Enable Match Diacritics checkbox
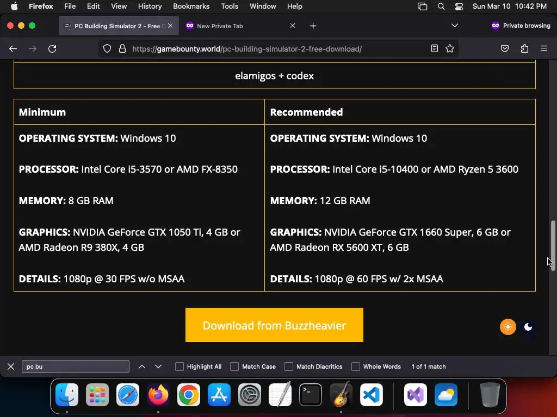The height and width of the screenshot is (417, 557). tap(289, 367)
